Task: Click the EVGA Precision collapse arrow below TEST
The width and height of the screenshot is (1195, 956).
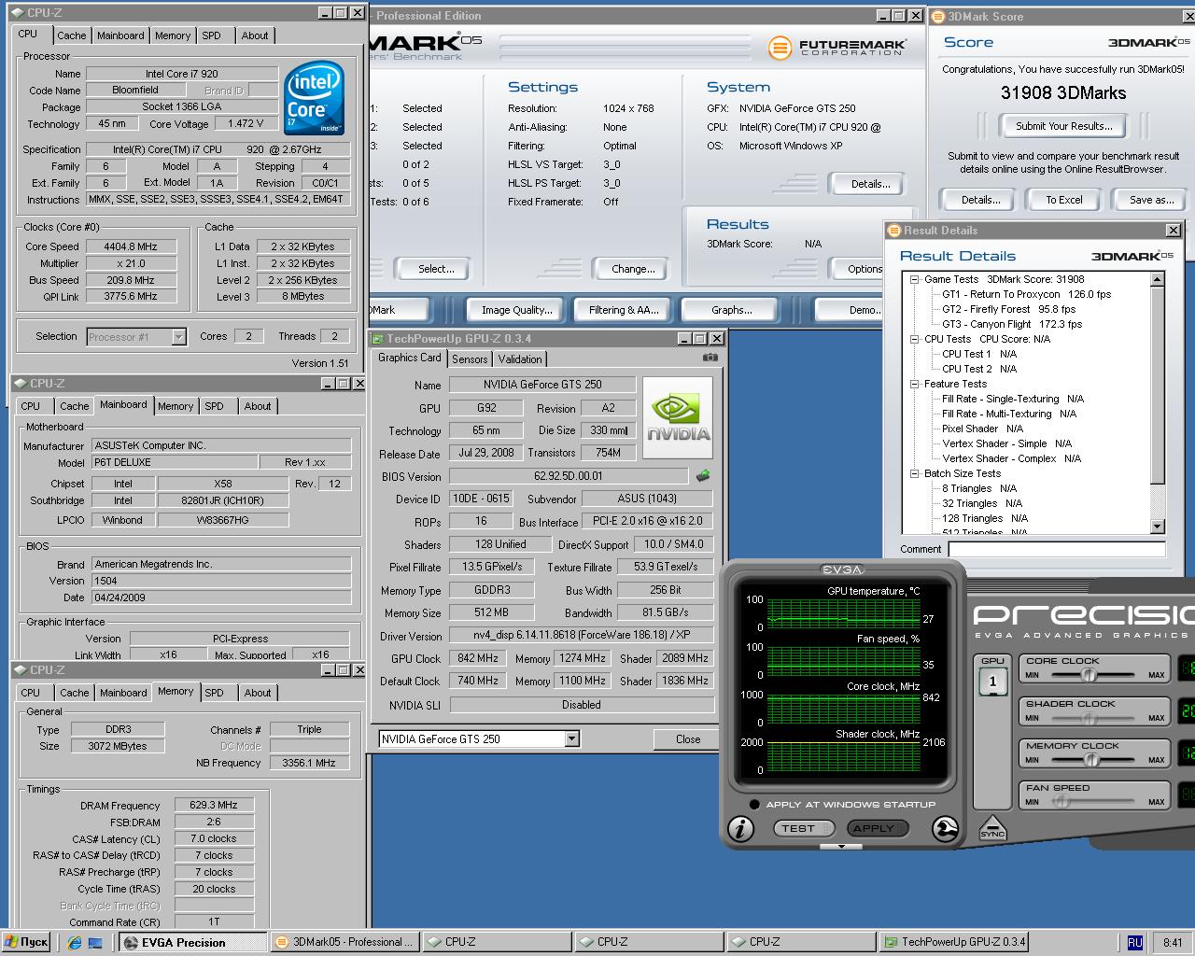Action: point(842,846)
